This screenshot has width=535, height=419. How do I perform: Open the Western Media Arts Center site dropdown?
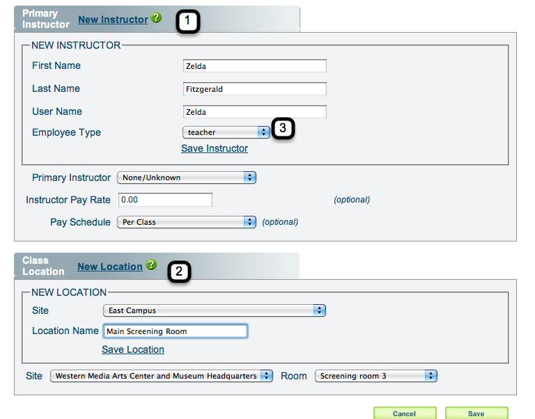[162, 376]
